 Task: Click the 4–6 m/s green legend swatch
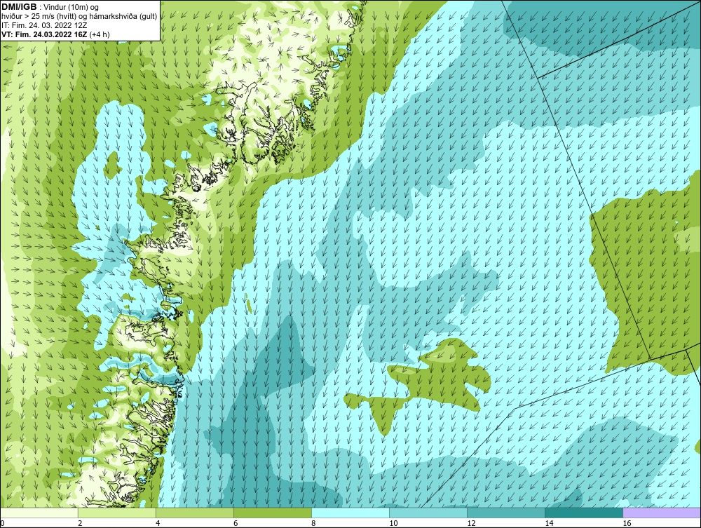195,513
